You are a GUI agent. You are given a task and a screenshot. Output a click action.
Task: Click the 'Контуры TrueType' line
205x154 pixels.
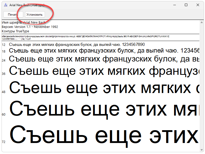pos(15,31)
